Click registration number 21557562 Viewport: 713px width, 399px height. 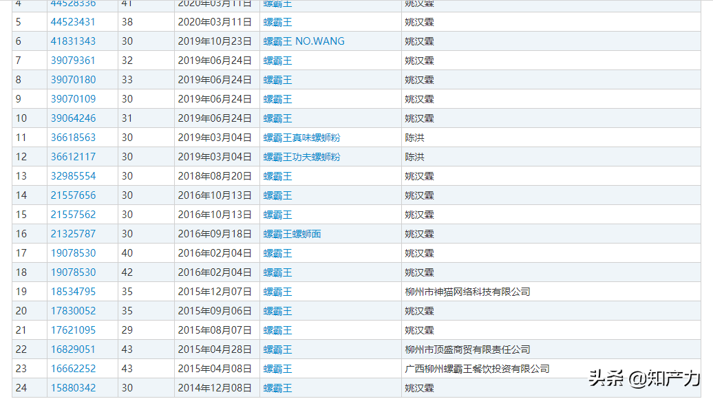point(73,215)
